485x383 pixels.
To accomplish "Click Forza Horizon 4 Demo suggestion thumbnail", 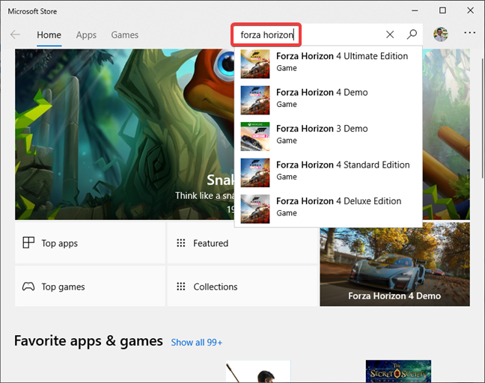I will tap(255, 100).
